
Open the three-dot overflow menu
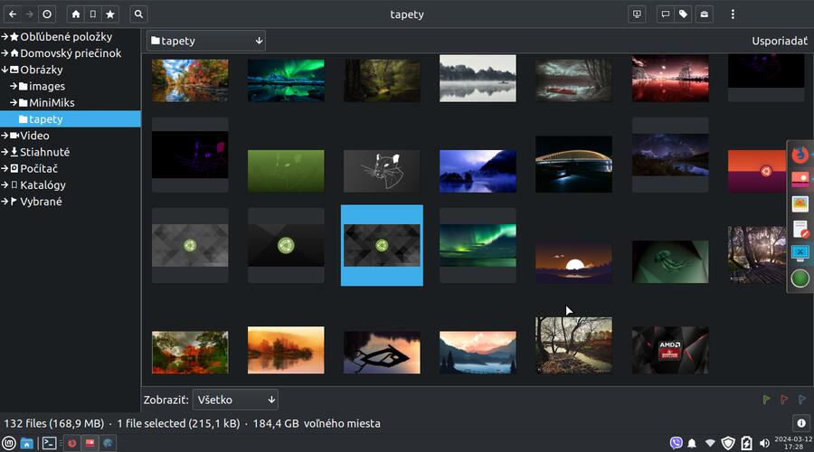[x=733, y=14]
